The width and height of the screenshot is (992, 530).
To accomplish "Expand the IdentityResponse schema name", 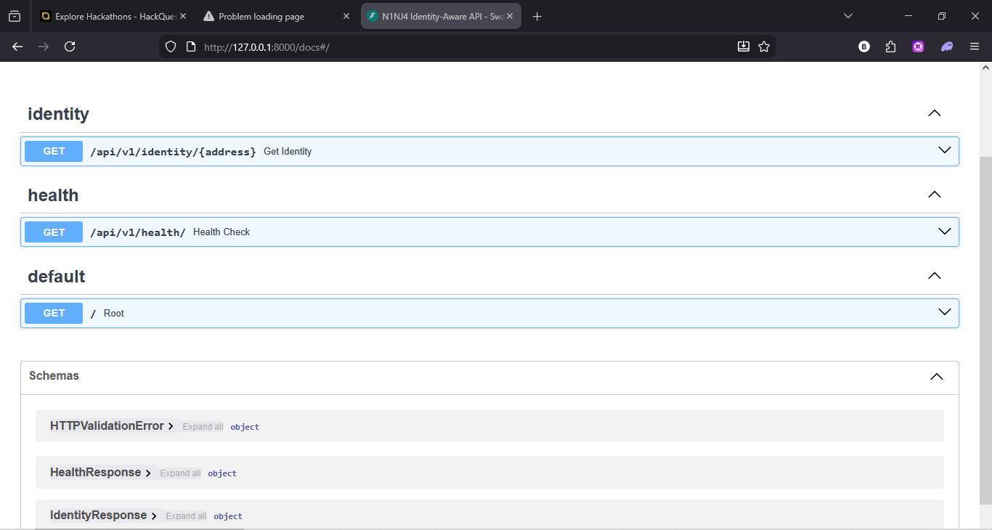I will [x=99, y=515].
